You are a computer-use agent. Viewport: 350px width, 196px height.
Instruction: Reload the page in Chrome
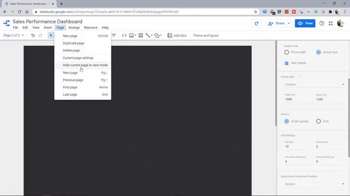click(x=20, y=12)
